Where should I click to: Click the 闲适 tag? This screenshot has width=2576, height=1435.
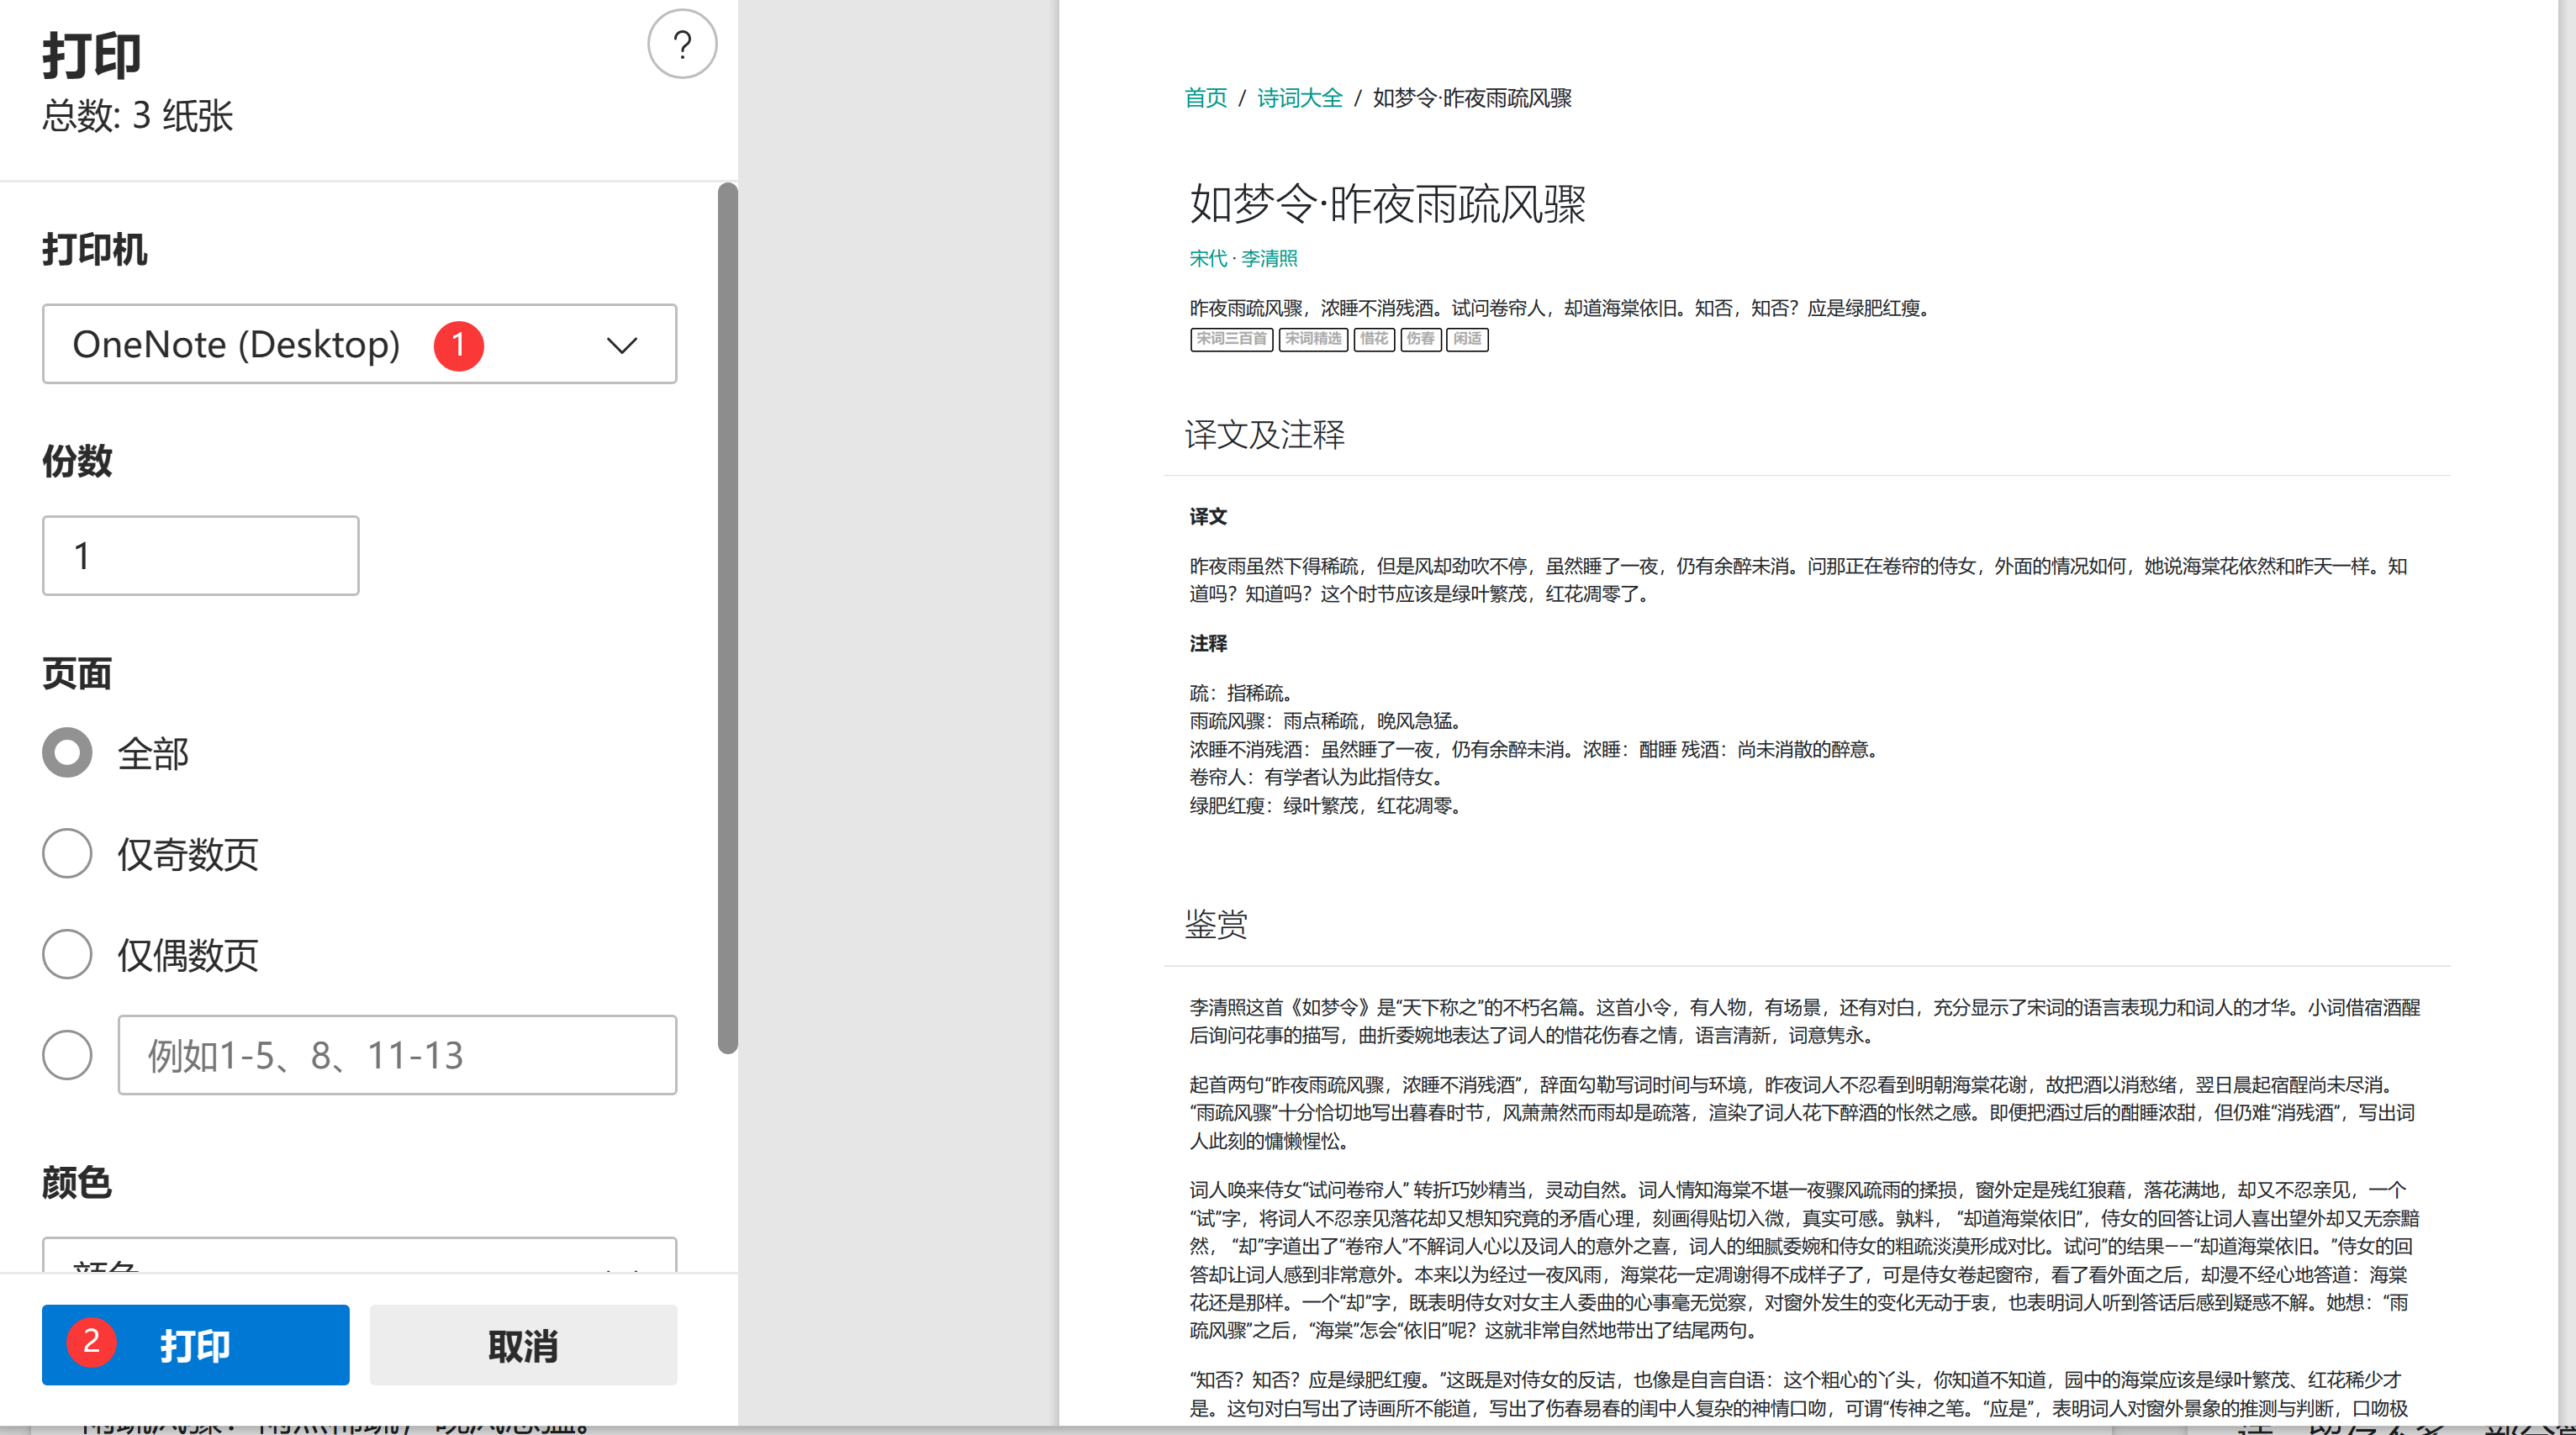1467,339
